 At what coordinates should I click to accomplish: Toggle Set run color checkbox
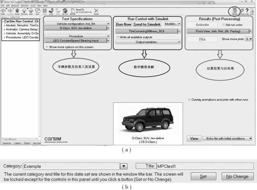tap(224, 25)
